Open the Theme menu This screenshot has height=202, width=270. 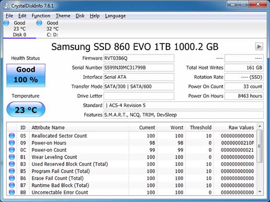pos(63,16)
